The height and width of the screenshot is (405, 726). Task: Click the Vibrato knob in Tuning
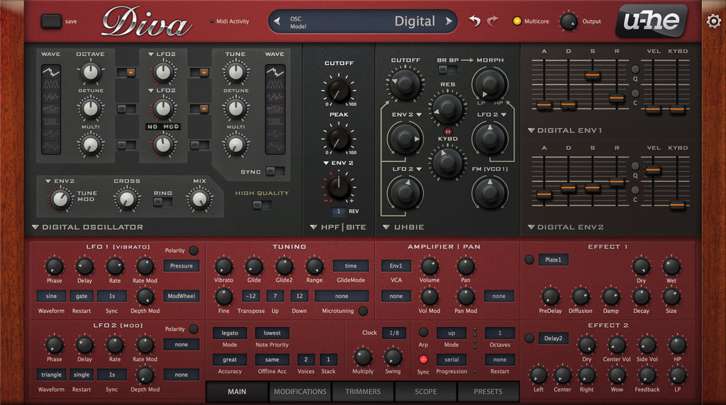point(223,266)
